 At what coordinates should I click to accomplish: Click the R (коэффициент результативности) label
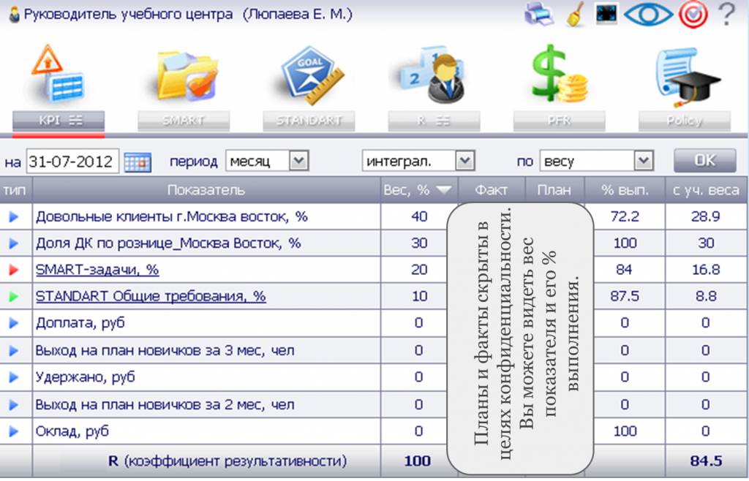(x=227, y=461)
